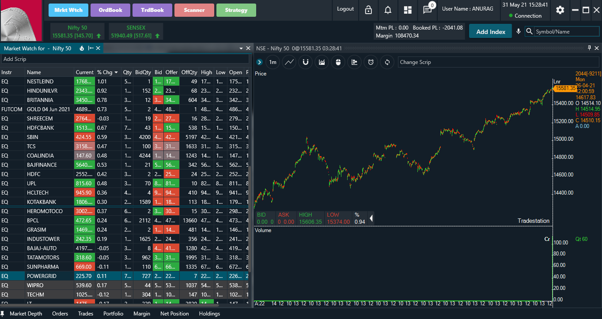Set a price alert with clock icon

point(371,62)
